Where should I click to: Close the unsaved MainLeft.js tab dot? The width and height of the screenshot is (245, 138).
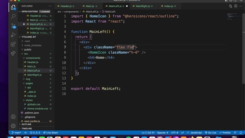coord(127,6)
